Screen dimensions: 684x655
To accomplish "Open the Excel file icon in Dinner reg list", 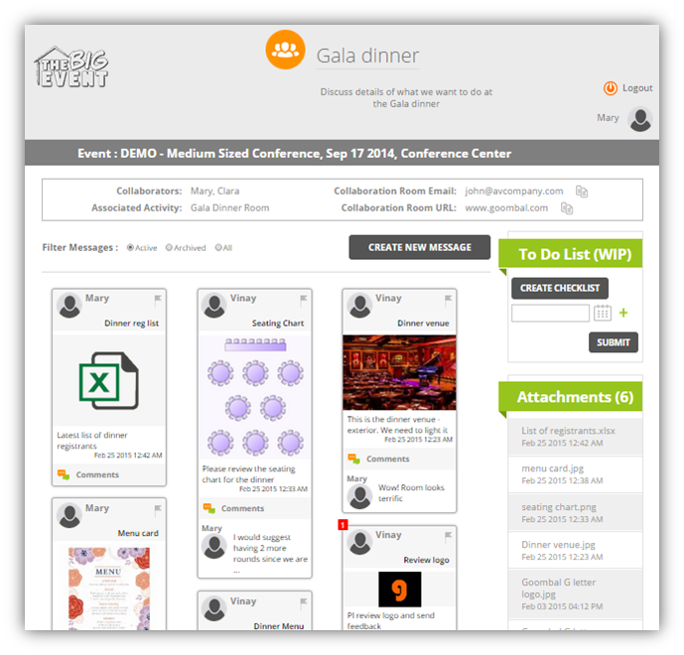I will click(x=108, y=380).
